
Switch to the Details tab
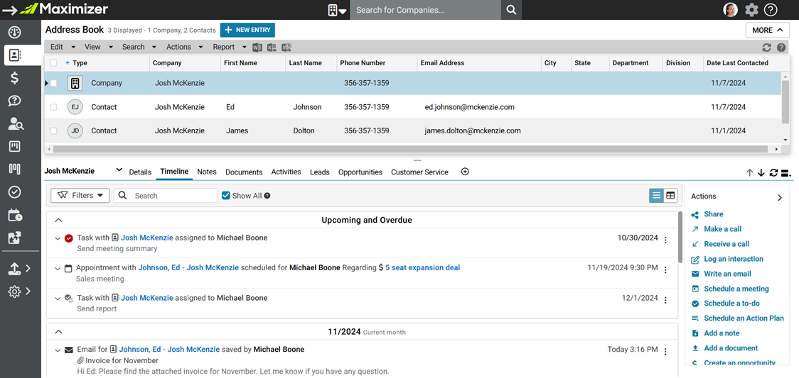140,172
